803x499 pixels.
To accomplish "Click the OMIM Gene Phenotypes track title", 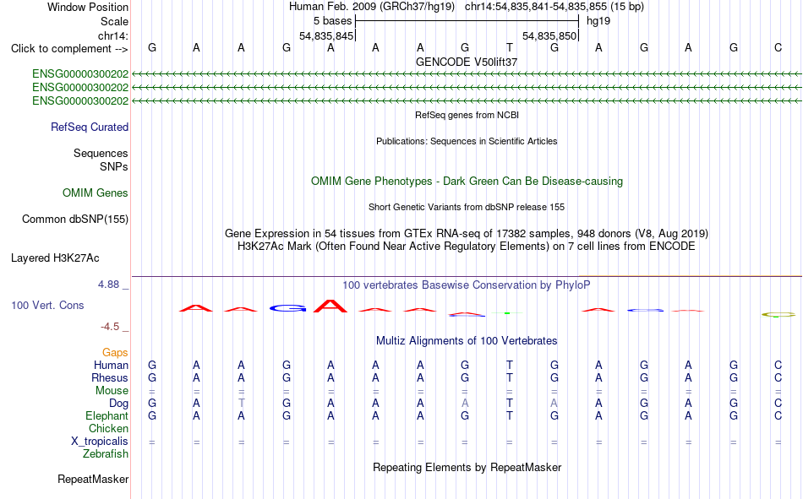I will click(467, 182).
